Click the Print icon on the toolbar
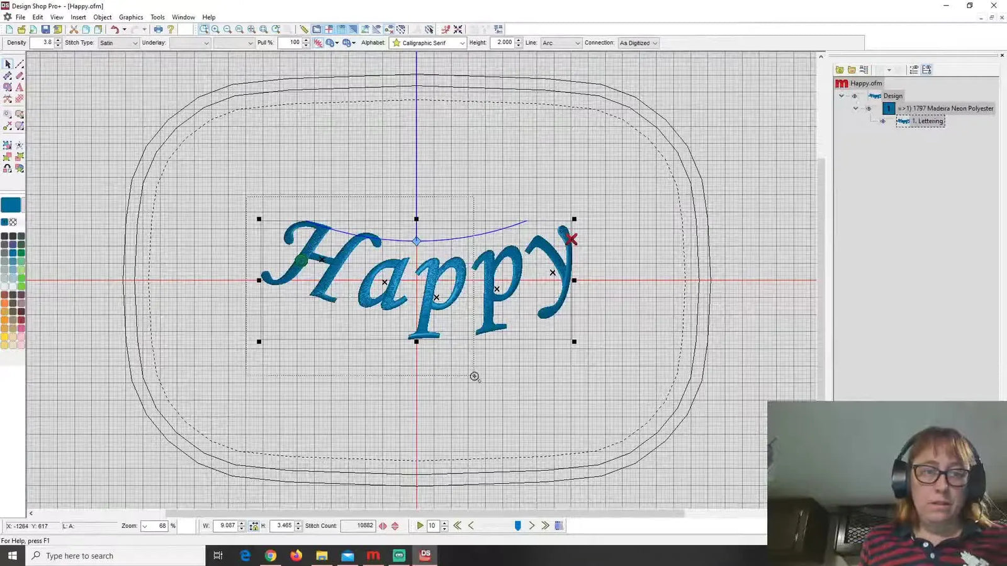The image size is (1007, 566). (158, 30)
